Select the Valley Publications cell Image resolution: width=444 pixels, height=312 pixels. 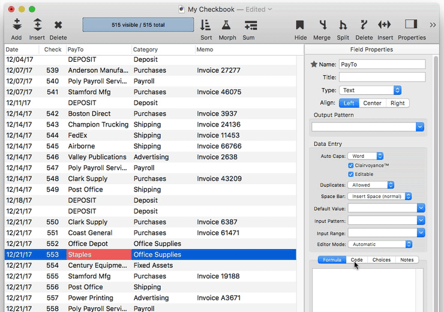[99, 157]
